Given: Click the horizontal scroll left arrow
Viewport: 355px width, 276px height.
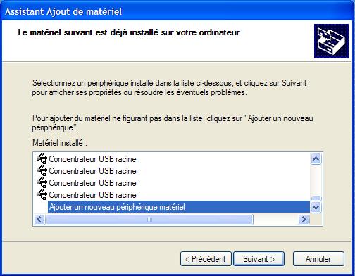Looking at the screenshot, I should pos(39,220).
